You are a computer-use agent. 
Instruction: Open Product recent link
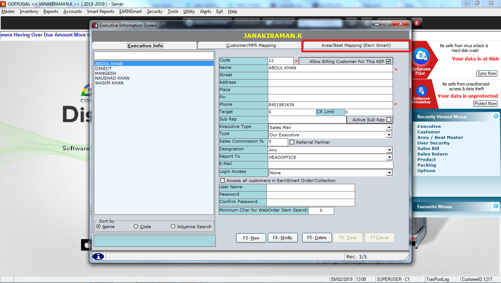[x=427, y=160]
